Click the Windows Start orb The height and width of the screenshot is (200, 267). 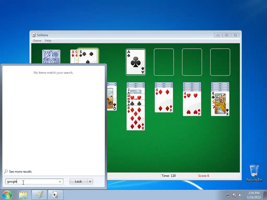point(7,195)
